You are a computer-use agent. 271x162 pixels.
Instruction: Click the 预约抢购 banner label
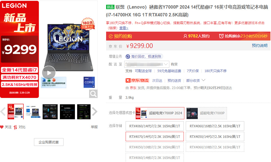(123, 36)
